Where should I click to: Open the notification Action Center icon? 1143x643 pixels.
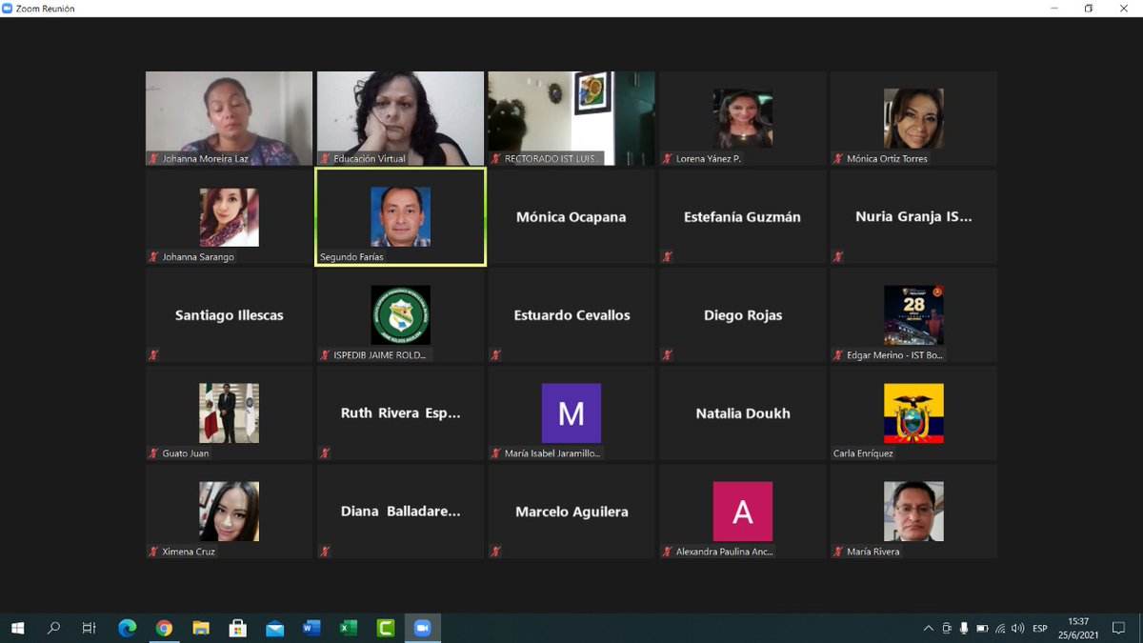coord(1119,629)
